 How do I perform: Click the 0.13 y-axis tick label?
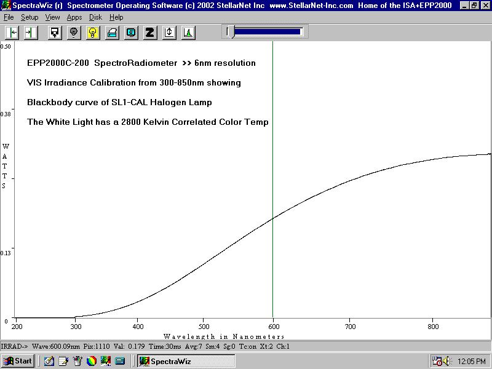tap(6, 253)
